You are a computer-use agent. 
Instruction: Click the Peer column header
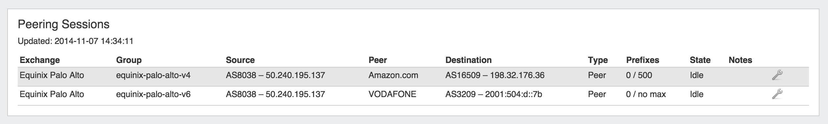[x=378, y=60]
